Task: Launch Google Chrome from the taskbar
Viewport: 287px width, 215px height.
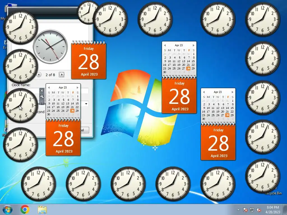Action: tap(25, 209)
